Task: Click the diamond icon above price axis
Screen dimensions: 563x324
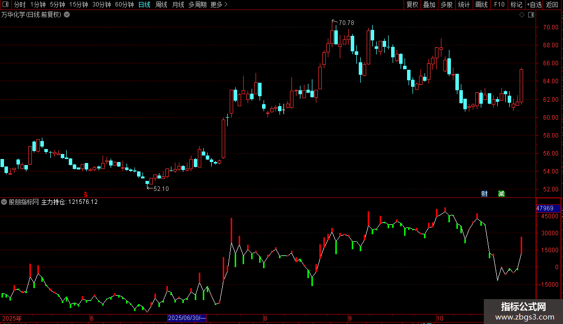Action: pyautogui.click(x=522, y=15)
